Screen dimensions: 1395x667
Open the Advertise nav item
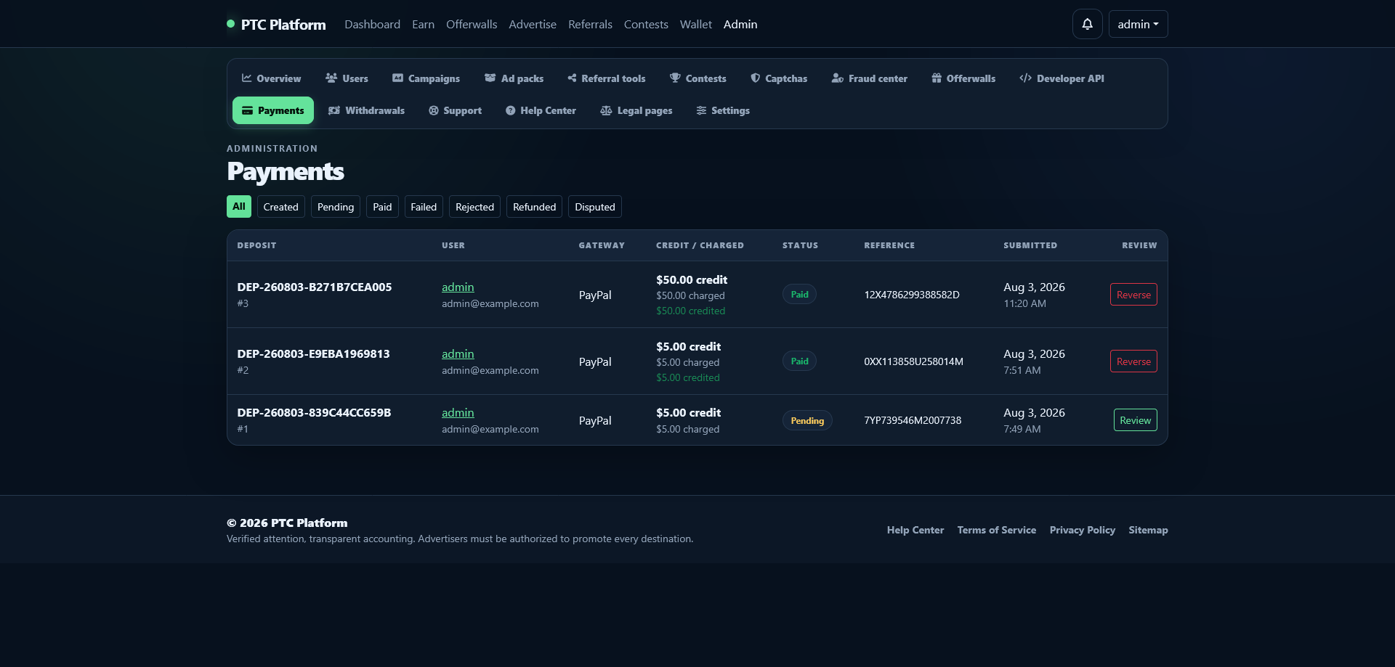tap(533, 24)
